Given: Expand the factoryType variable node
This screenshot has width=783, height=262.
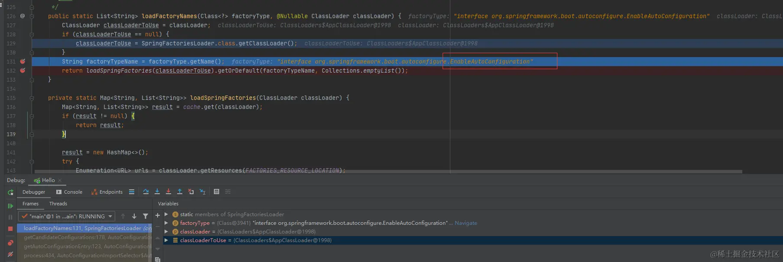Looking at the screenshot, I should pos(166,223).
